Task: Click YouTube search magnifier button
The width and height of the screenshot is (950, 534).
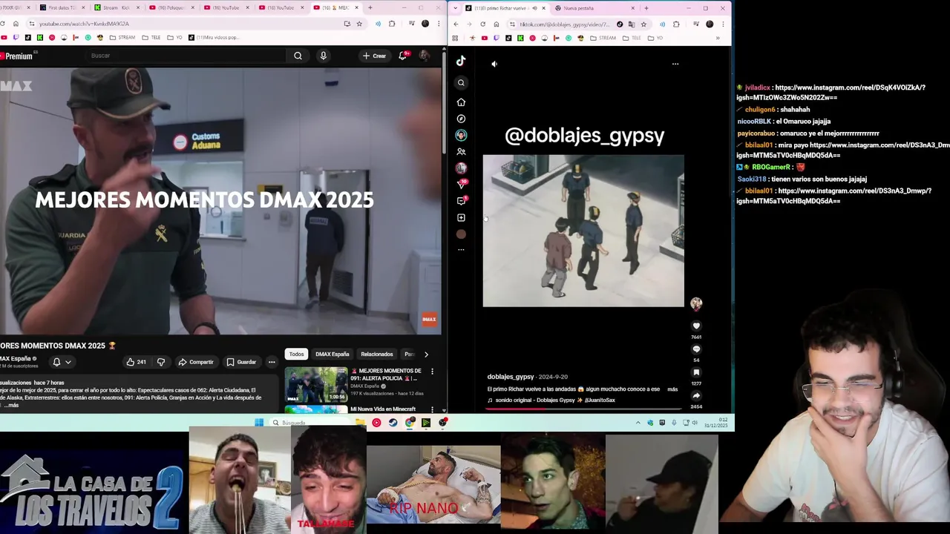Action: (x=298, y=56)
